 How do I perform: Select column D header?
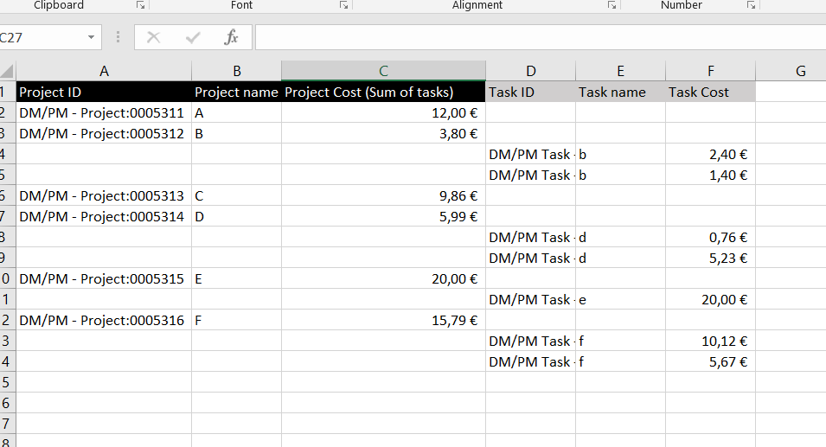pyautogui.click(x=530, y=71)
